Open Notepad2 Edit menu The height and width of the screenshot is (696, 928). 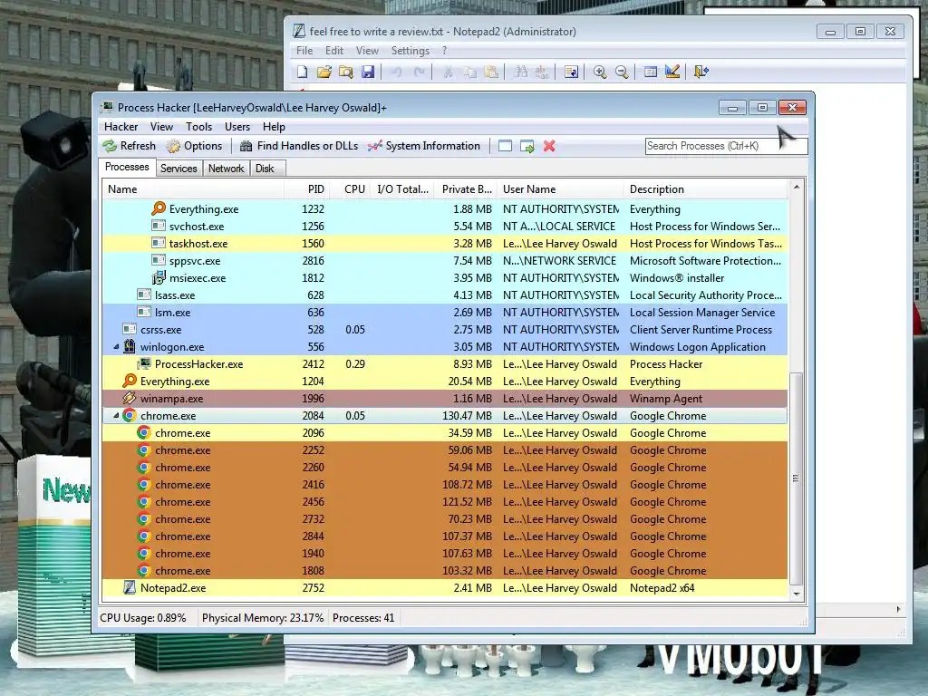(334, 51)
